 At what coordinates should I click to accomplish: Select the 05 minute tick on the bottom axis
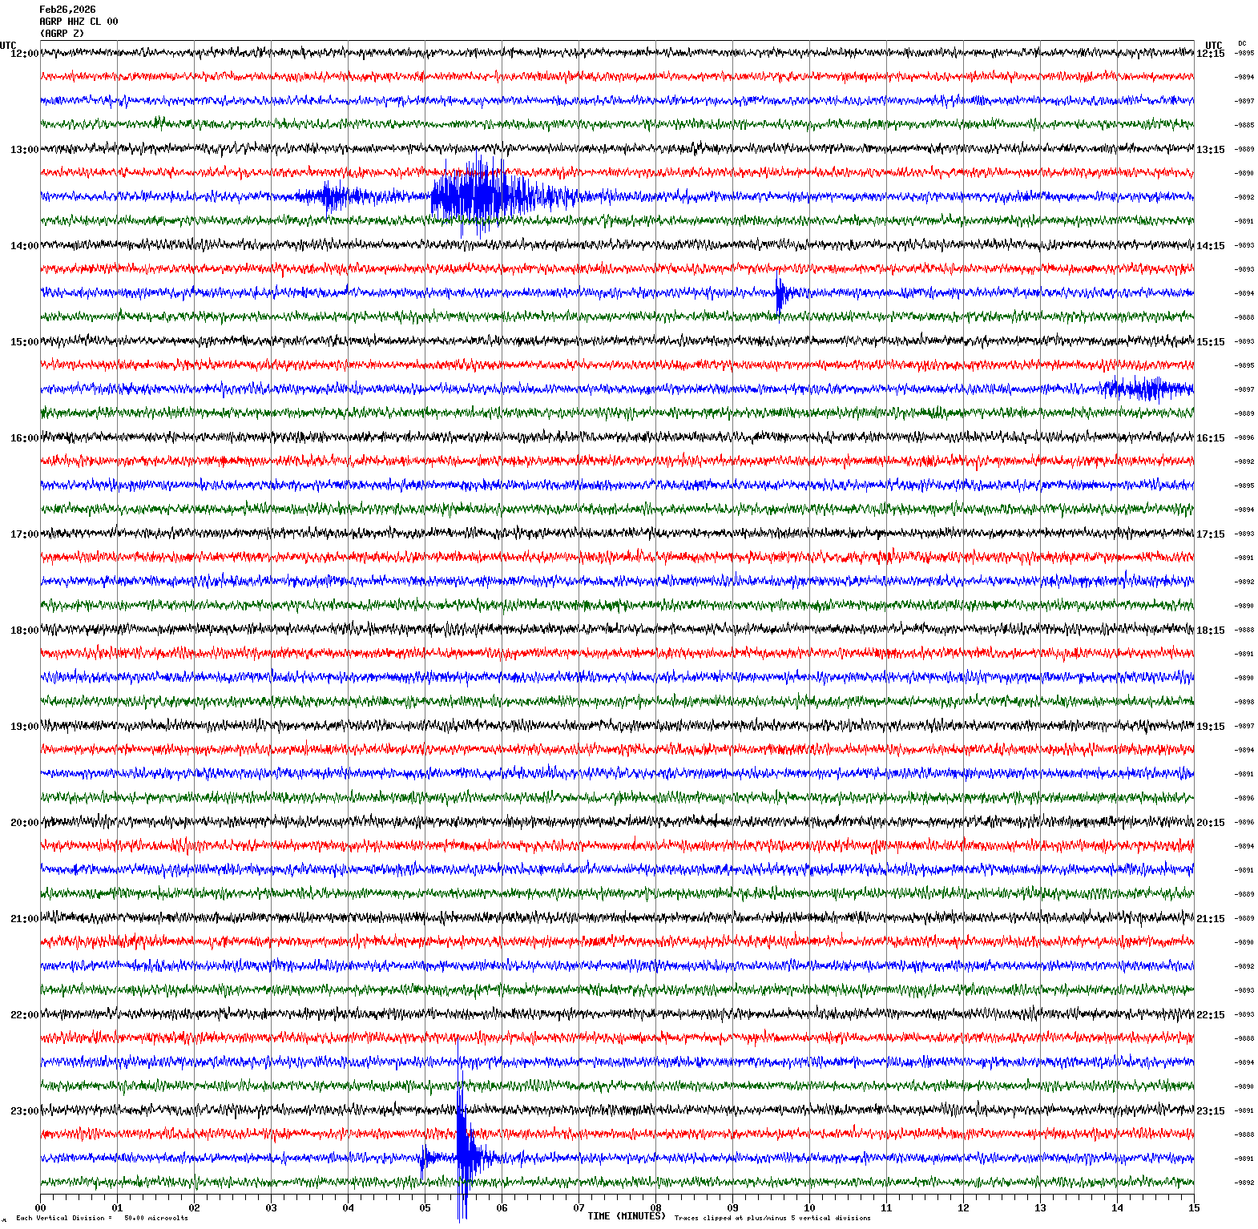[x=425, y=1208]
